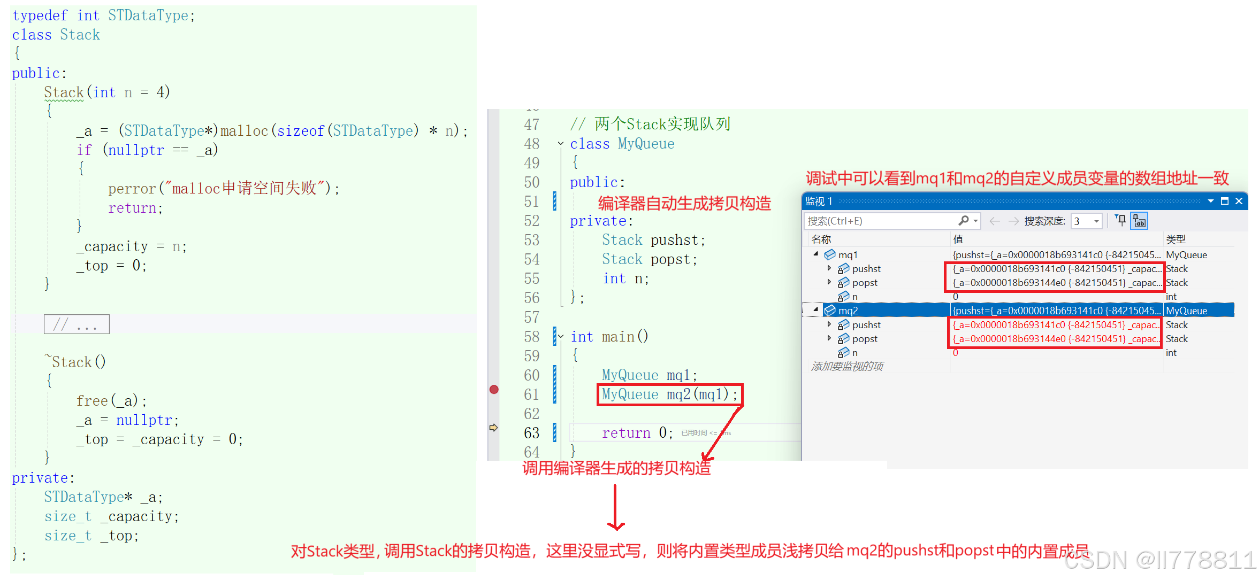This screenshot has width=1259, height=581.
Task: Expand pushst under mq2
Action: tap(829, 324)
